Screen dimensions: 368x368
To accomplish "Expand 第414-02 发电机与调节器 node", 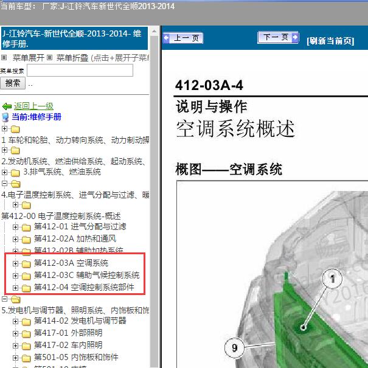I will click(x=15, y=321).
